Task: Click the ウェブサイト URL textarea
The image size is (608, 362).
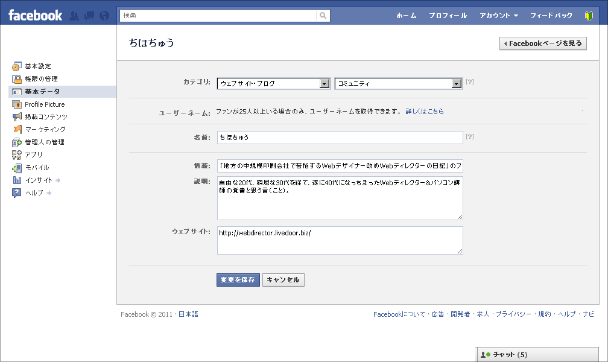Action: pyautogui.click(x=340, y=241)
